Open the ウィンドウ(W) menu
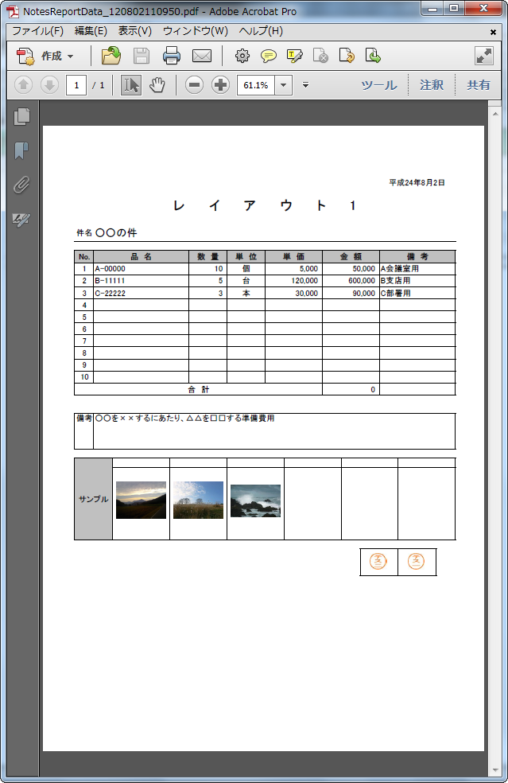The image size is (508, 783). pyautogui.click(x=196, y=31)
